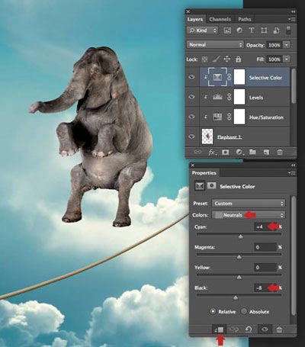
Task: Select the Hue/Saturation layer name
Action: (266, 117)
